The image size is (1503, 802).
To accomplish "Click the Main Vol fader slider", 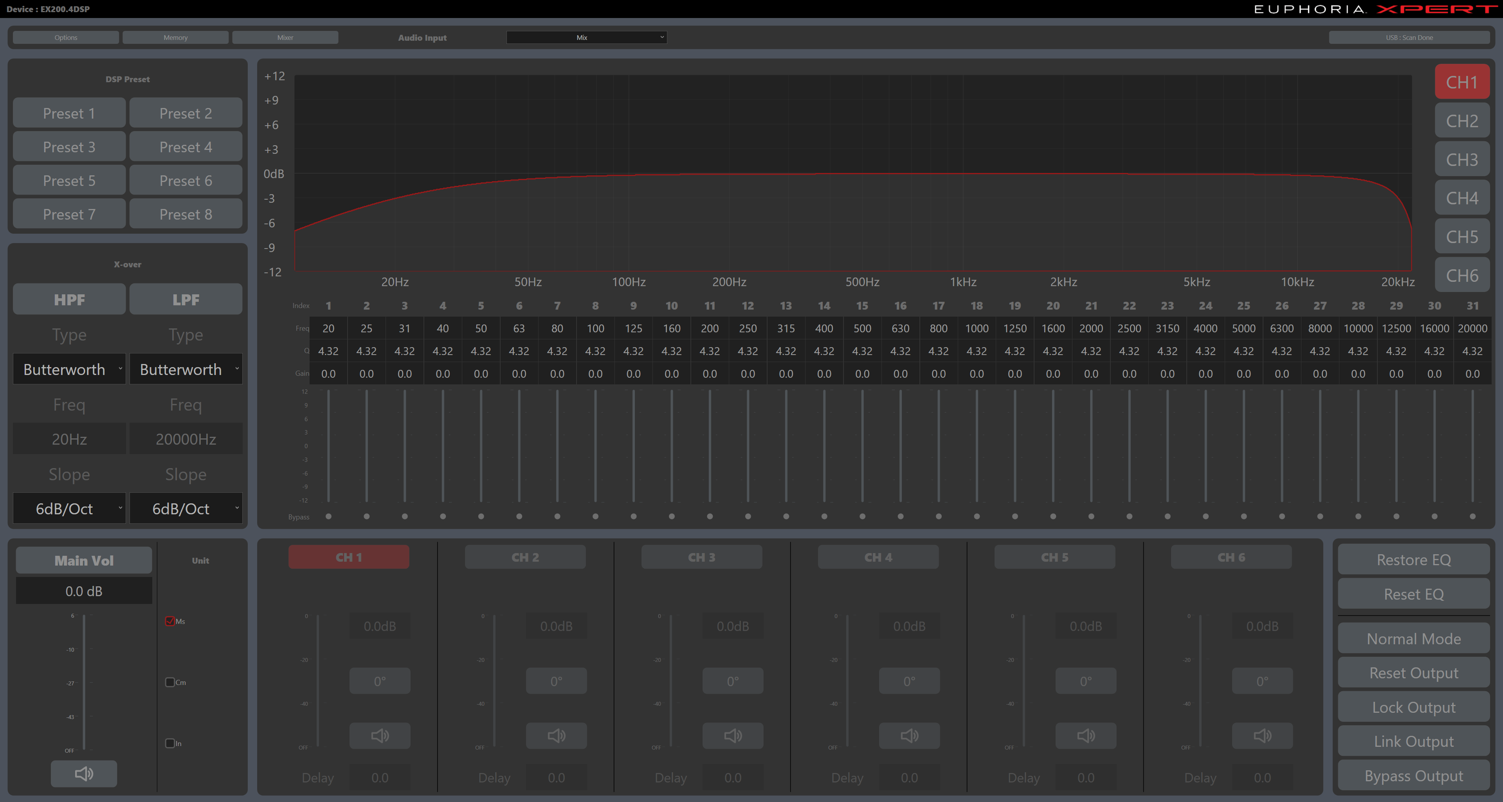I will [84, 683].
